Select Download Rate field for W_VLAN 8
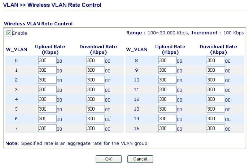The width and height of the screenshot is (249, 165). click(x=216, y=60)
